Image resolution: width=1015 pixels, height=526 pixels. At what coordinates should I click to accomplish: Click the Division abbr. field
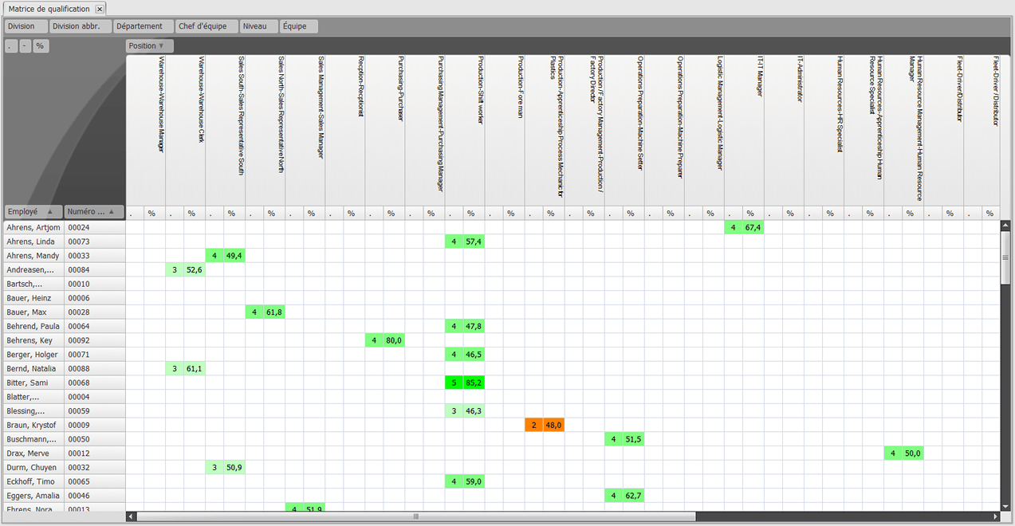pyautogui.click(x=80, y=26)
